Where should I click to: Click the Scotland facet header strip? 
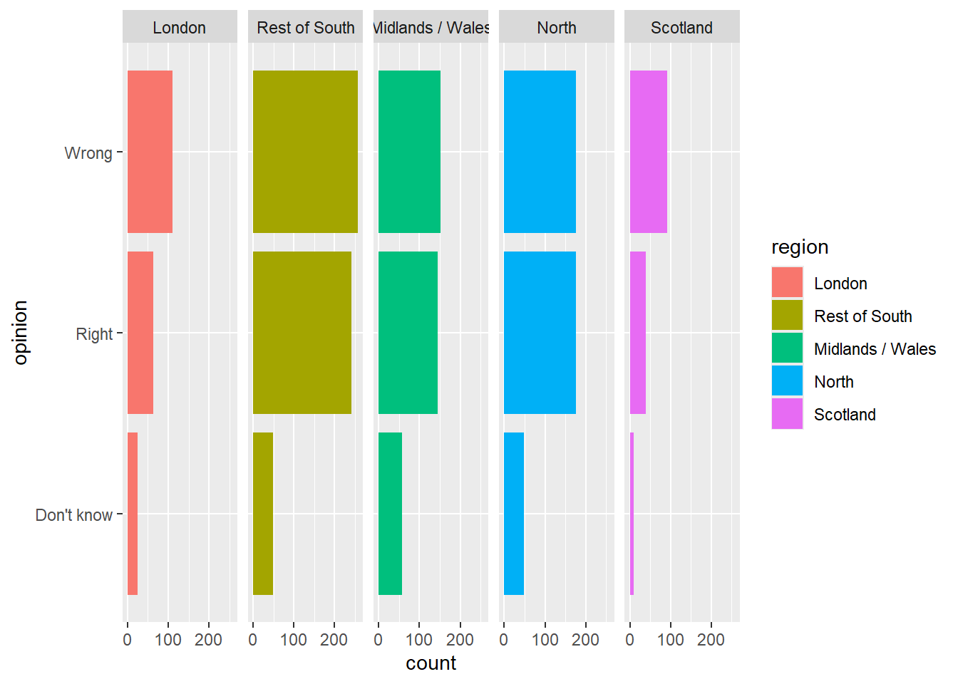click(x=682, y=28)
